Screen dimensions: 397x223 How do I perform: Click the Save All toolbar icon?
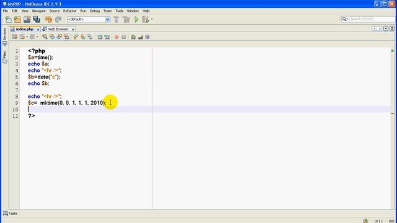[x=37, y=19]
